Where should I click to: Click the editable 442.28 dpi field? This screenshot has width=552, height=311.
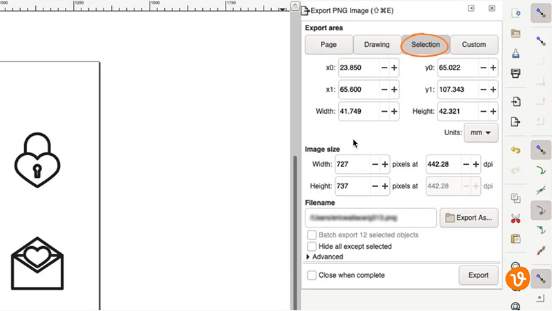[x=444, y=164]
